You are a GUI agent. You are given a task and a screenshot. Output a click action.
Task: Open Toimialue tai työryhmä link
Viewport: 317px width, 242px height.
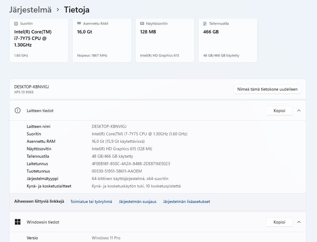(x=91, y=202)
